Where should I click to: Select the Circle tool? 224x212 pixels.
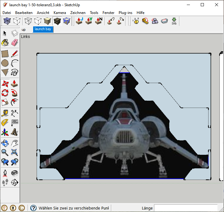tap(5, 63)
